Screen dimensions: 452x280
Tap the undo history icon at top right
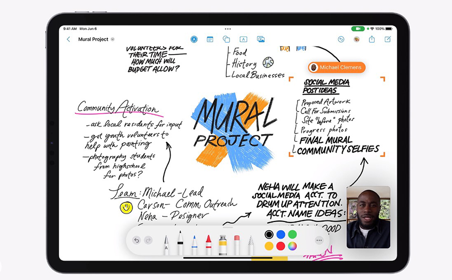click(x=341, y=39)
